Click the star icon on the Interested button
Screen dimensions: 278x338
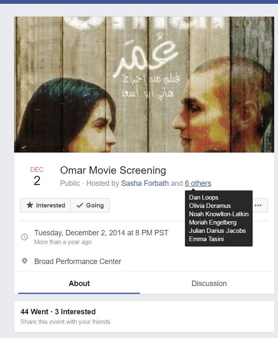click(x=30, y=205)
